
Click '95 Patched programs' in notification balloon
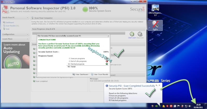point(118,100)
